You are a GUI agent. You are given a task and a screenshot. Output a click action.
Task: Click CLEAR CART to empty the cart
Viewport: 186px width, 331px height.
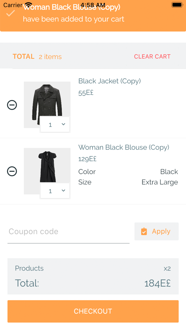click(152, 56)
